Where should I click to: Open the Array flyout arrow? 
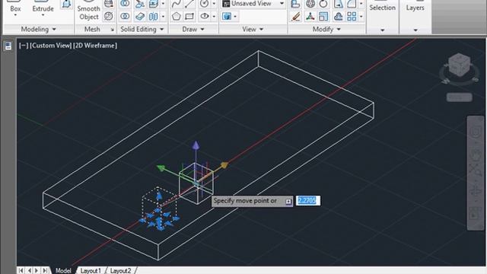click(x=361, y=16)
